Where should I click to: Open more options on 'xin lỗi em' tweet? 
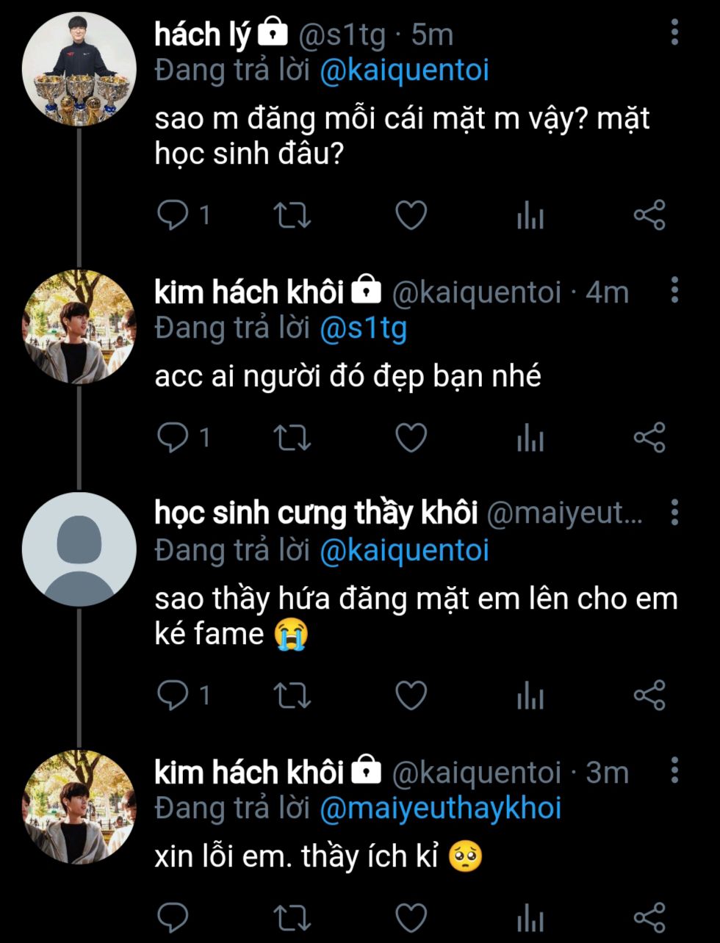coord(674,770)
